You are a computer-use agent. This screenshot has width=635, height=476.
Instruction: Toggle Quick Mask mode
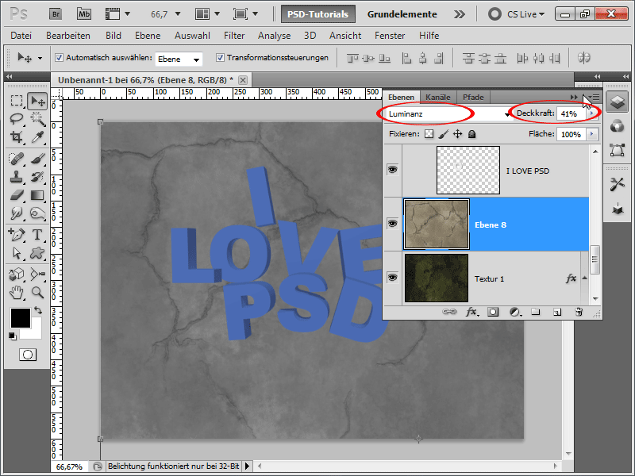point(28,355)
